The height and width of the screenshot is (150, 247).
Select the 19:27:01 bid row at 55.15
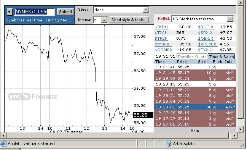(x=195, y=124)
